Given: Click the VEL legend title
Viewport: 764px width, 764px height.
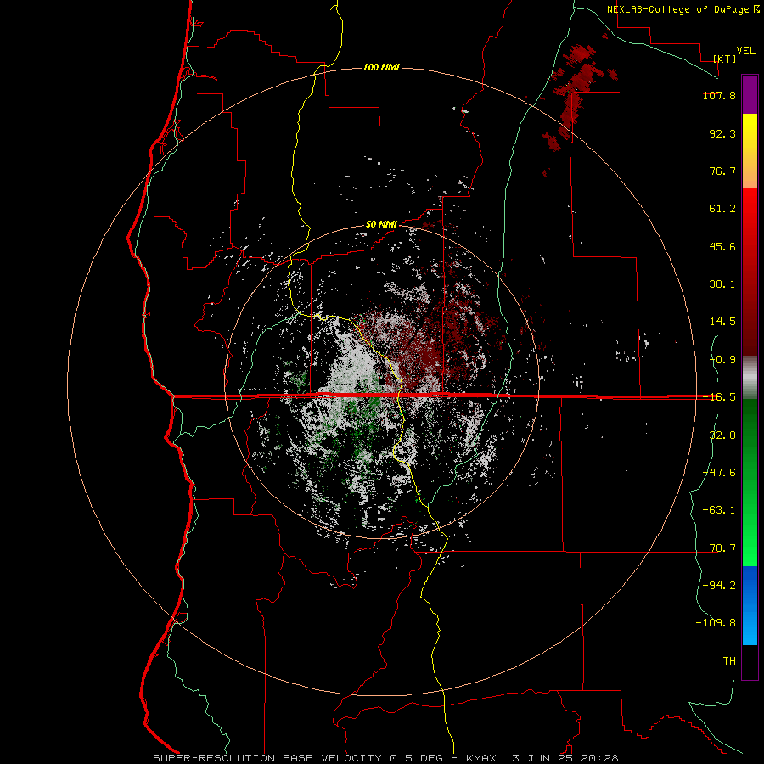Looking at the screenshot, I should click(745, 51).
